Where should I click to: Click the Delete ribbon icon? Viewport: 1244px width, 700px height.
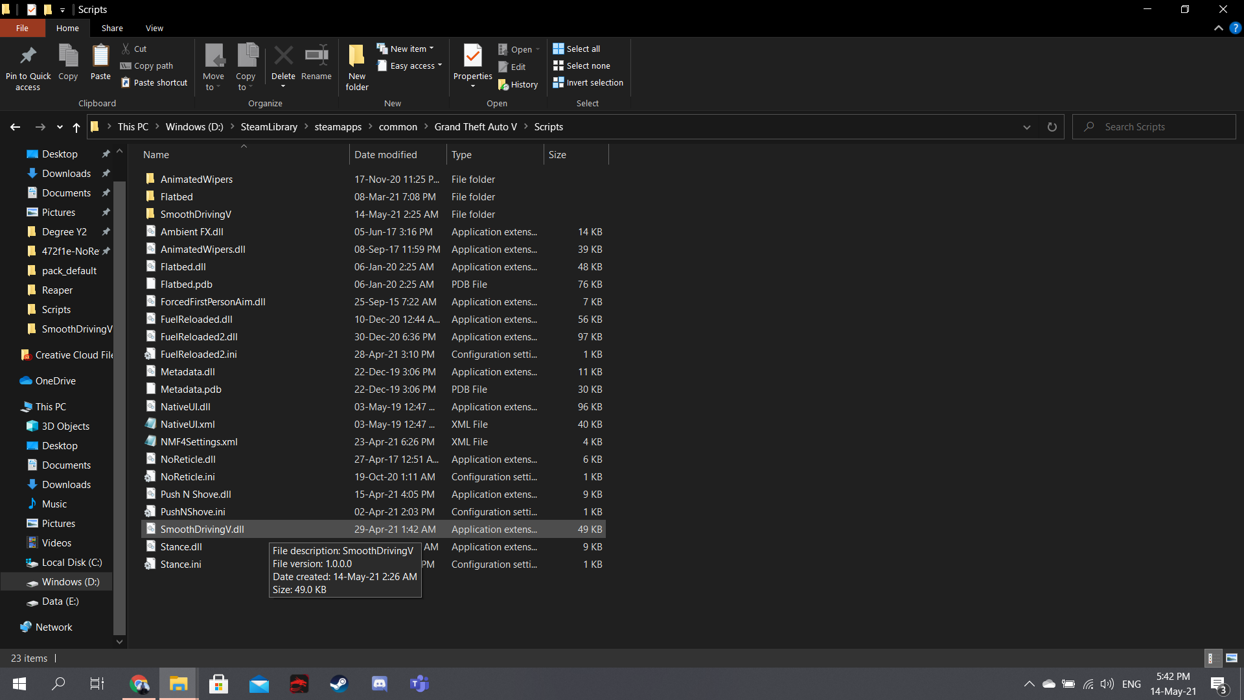(x=283, y=57)
